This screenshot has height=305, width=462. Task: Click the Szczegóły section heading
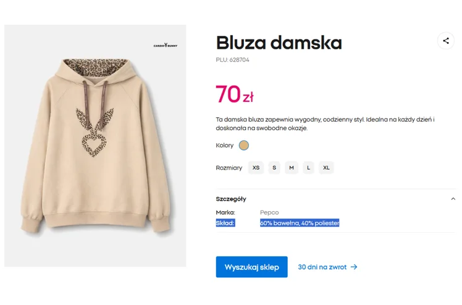point(231,199)
